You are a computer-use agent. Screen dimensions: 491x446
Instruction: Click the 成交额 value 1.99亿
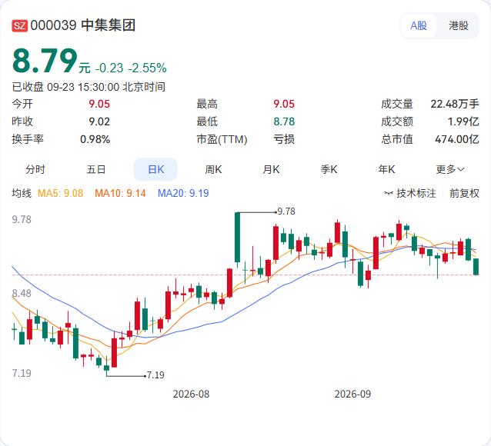[463, 121]
